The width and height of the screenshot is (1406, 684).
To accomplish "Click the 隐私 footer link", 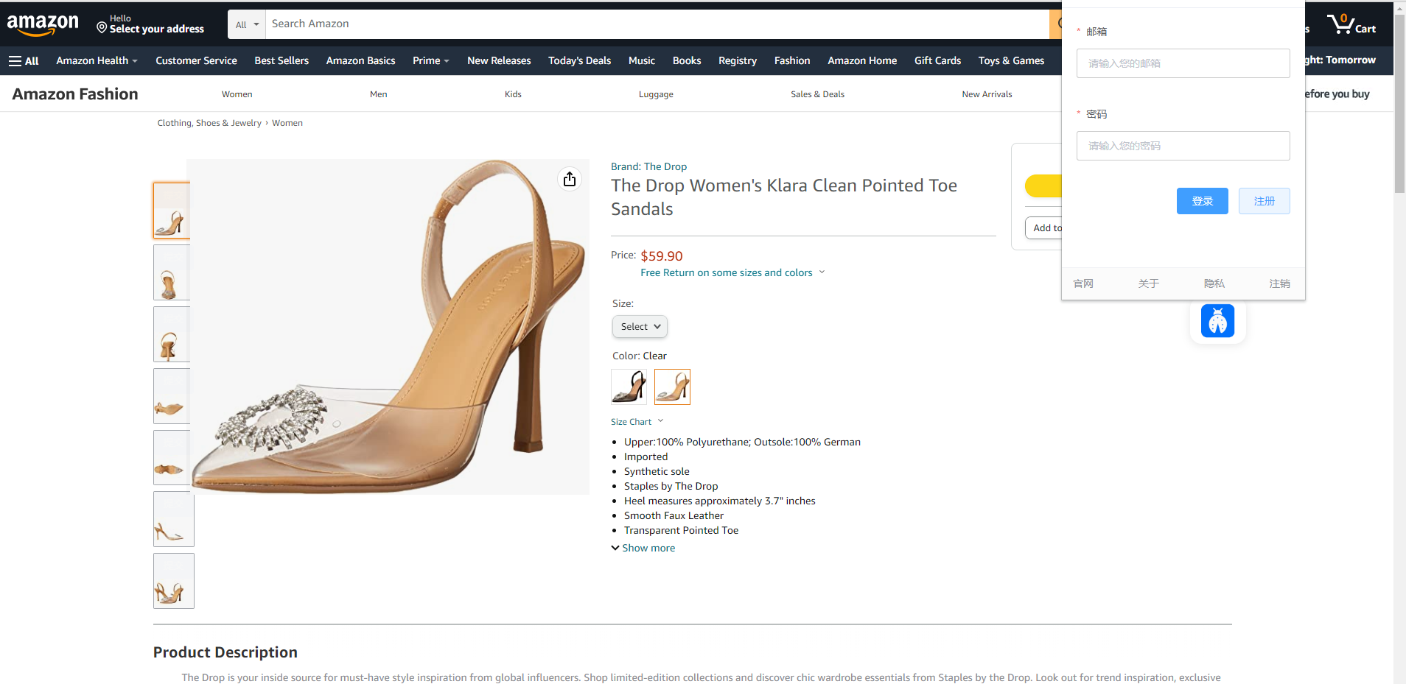I will click(1214, 283).
